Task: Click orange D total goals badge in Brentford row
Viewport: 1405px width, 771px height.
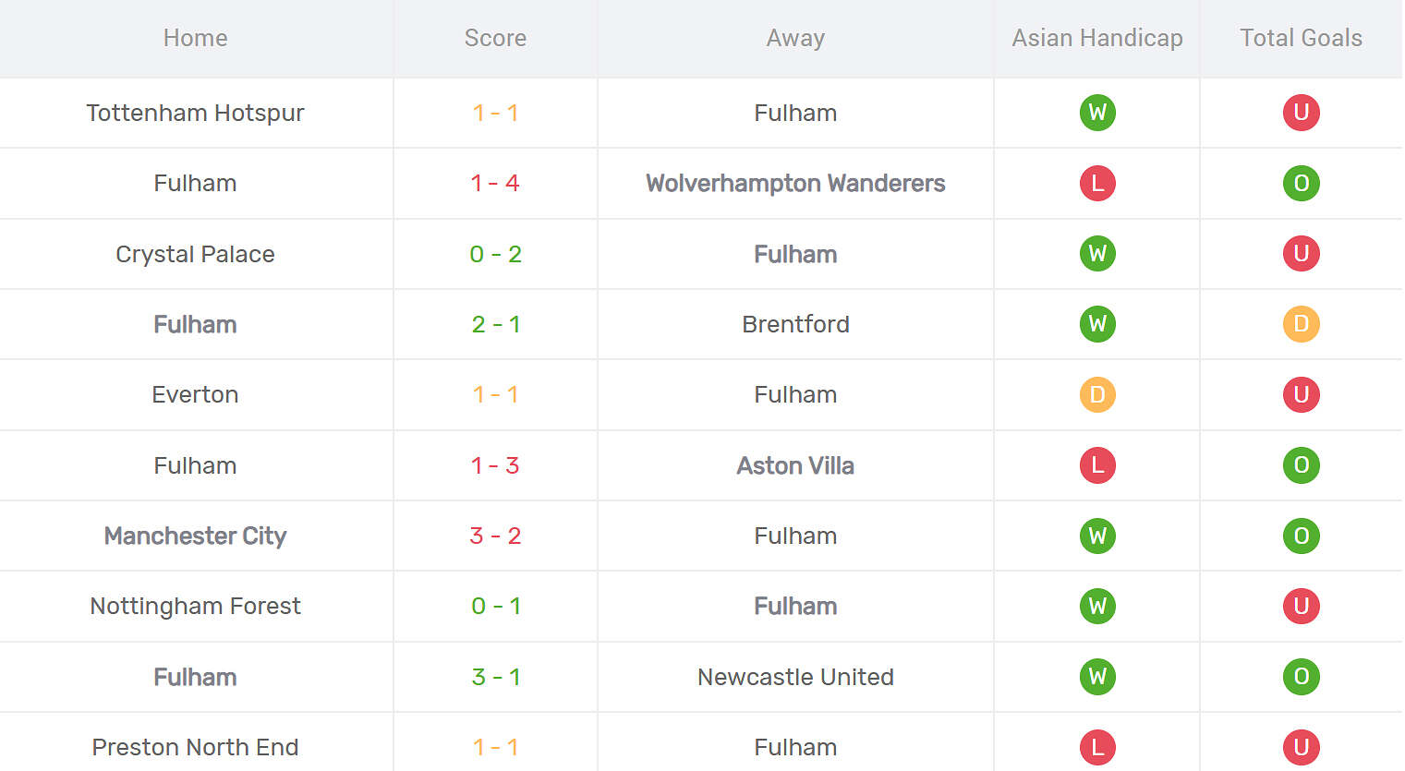Action: click(1301, 324)
